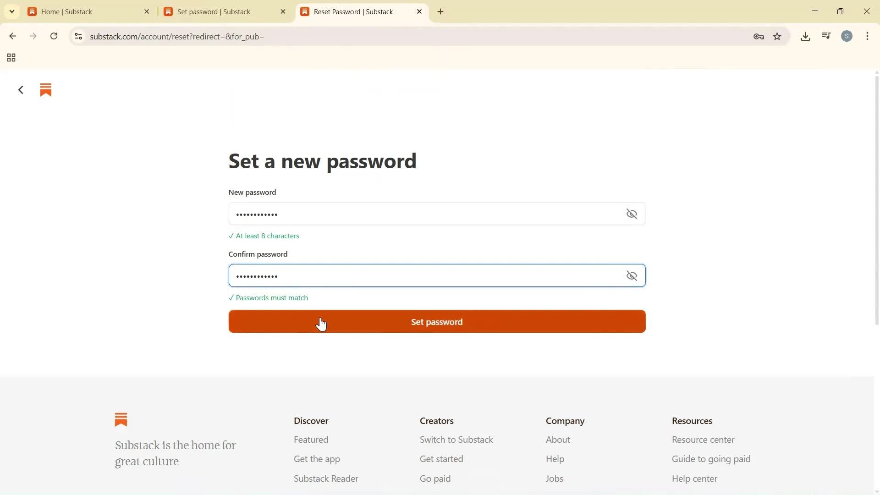Reload the page
The height and width of the screenshot is (495, 880).
pos(54,36)
